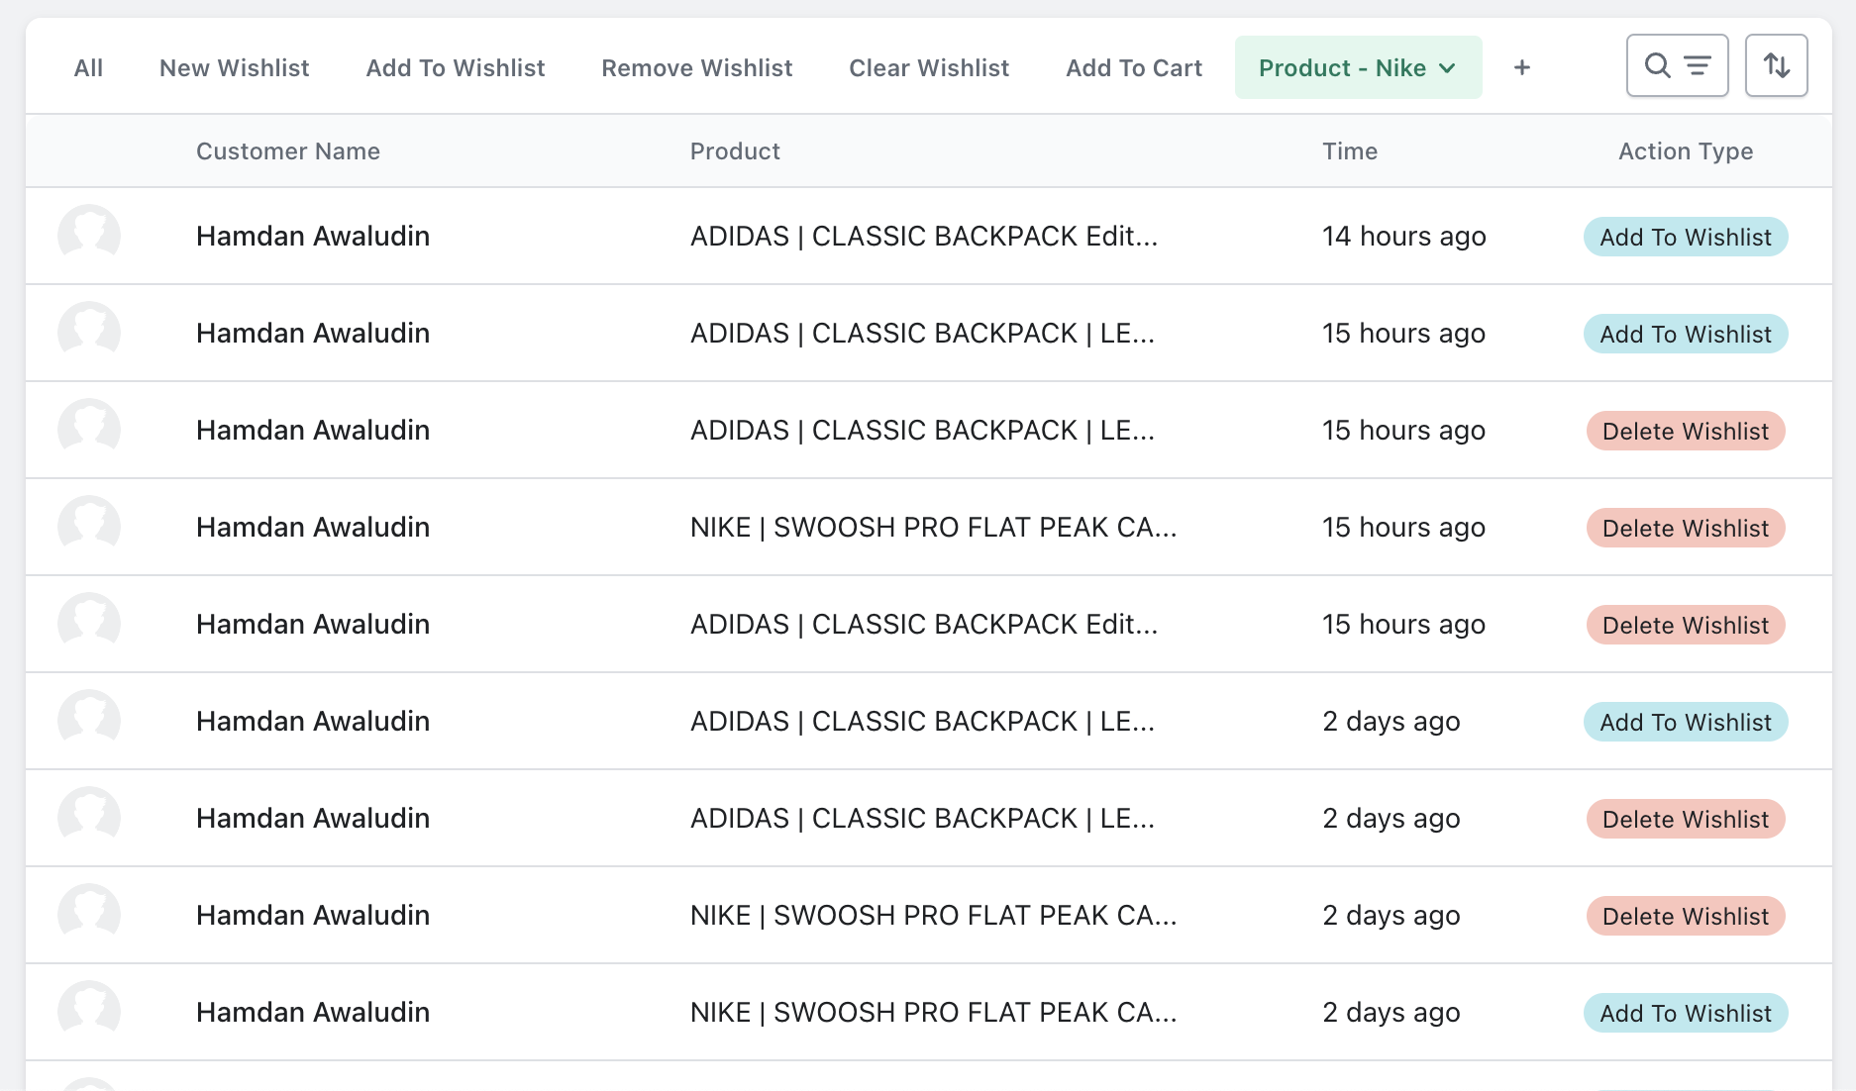Image resolution: width=1856 pixels, height=1091 pixels.
Task: Click avatar in last NIKE Add To Wishlist row
Action: [x=89, y=1012]
